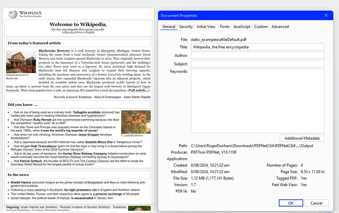Image resolution: width=339 pixels, height=213 pixels.
Task: Click the file path text ending in Output
Action: tap(252, 146)
